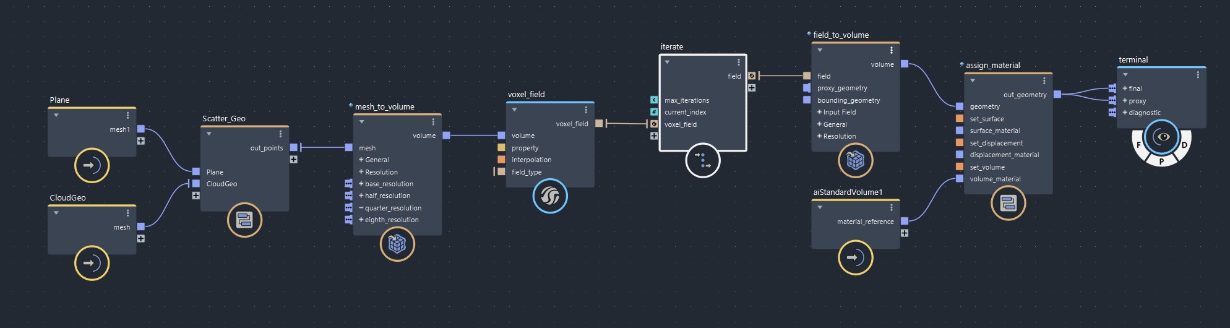The width and height of the screenshot is (1230, 328).
Task: Add an input port below Scatter_Geo CloudGeo
Action: [x=196, y=196]
